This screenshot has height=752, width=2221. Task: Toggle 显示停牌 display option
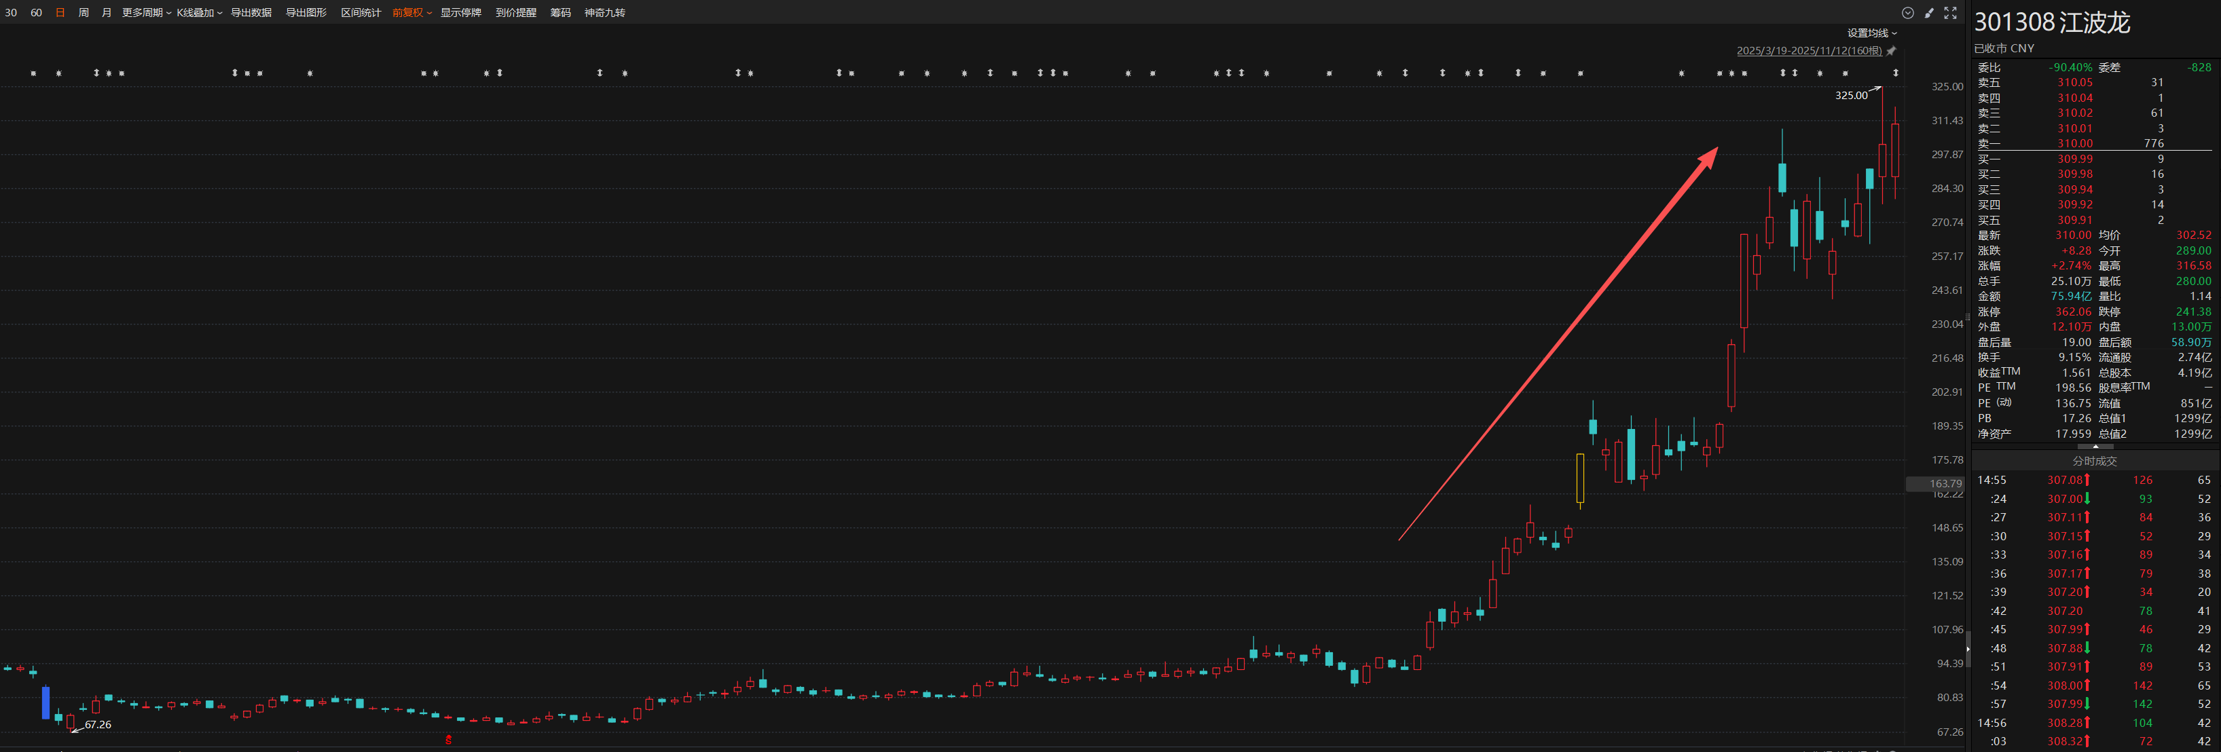[x=460, y=13]
